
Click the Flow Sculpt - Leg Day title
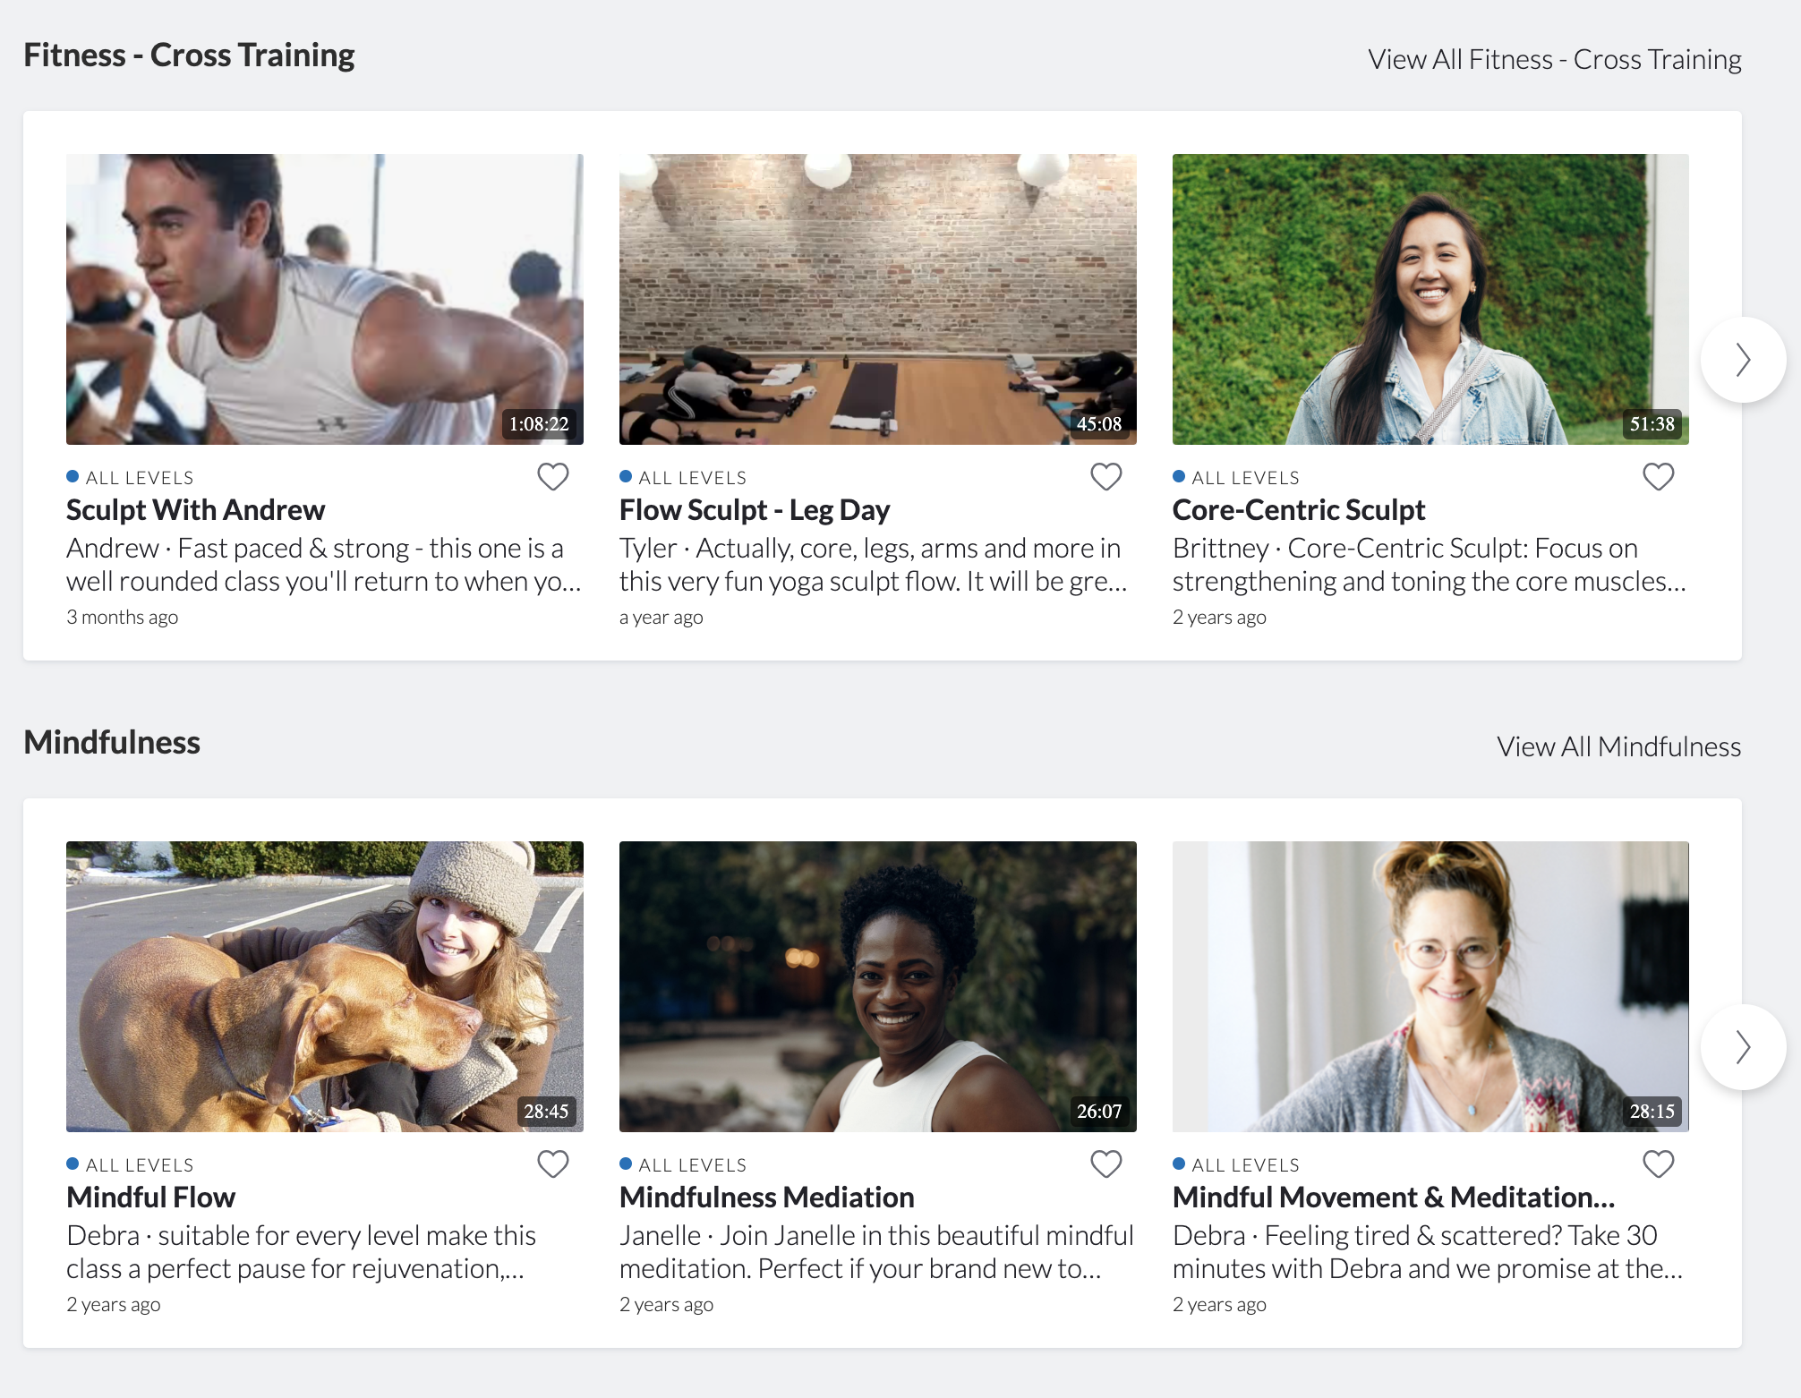pos(754,510)
